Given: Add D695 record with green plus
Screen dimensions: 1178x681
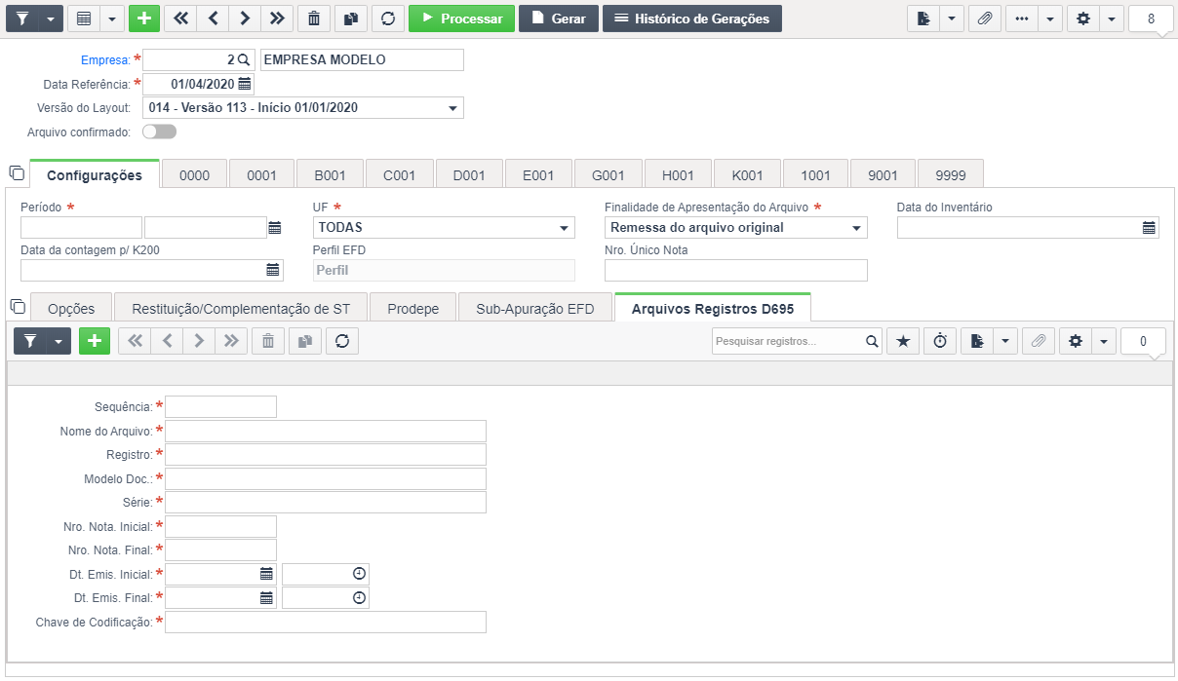Looking at the screenshot, I should (95, 341).
